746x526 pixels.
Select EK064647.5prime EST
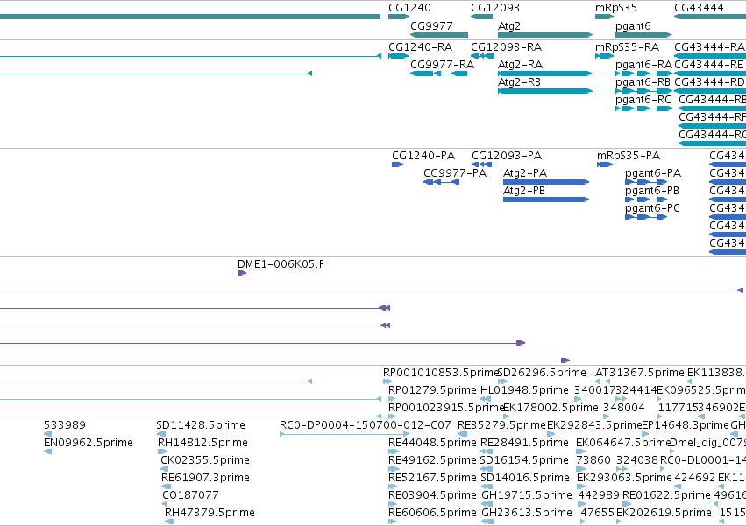[x=580, y=452]
